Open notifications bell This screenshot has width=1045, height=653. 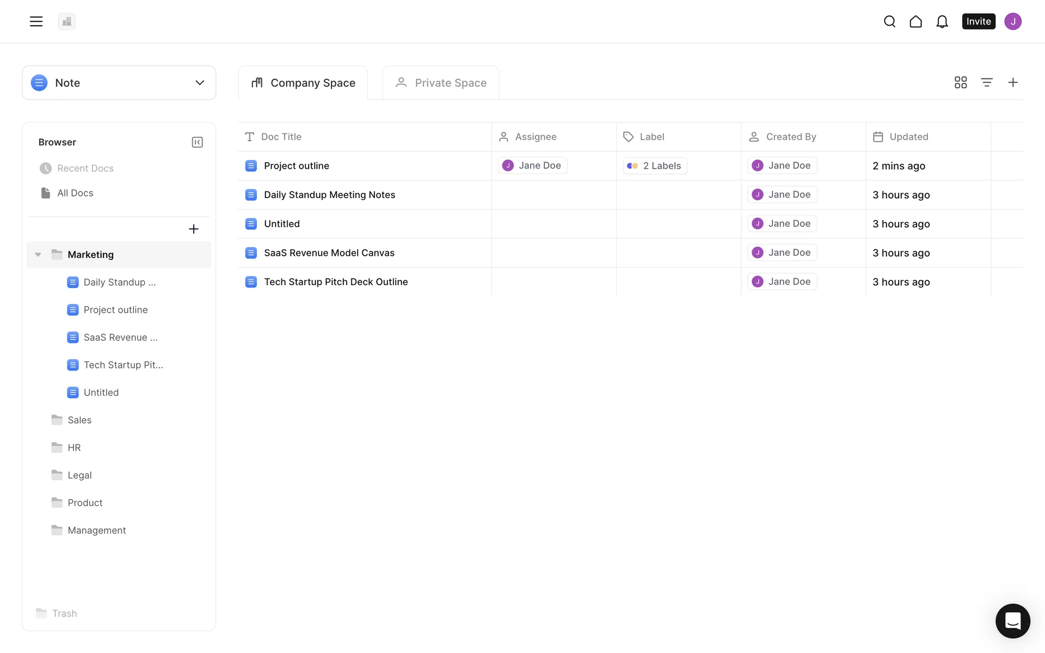pyautogui.click(x=942, y=21)
